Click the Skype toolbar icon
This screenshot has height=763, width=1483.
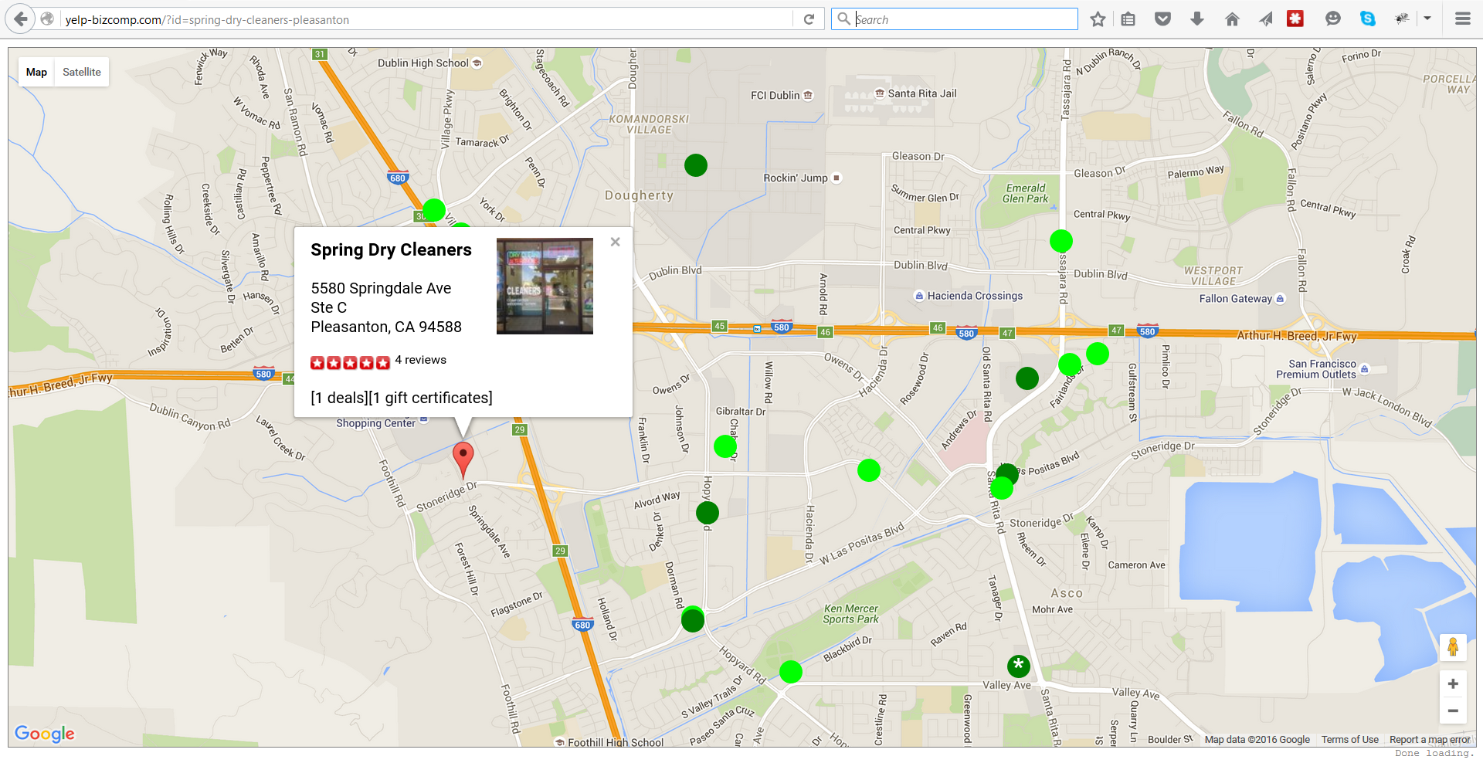pos(1368,19)
